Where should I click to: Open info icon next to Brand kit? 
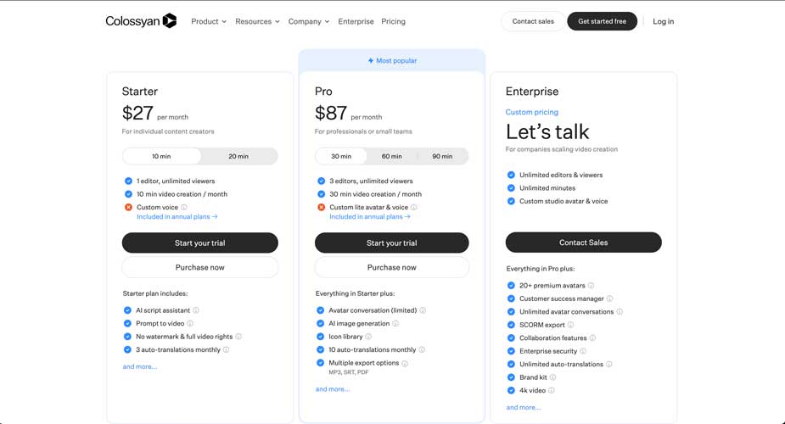(552, 377)
